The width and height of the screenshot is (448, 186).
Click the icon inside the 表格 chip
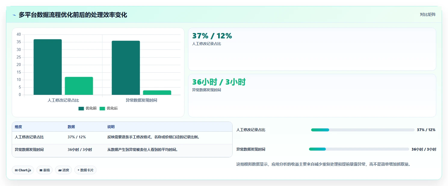(x=41, y=170)
